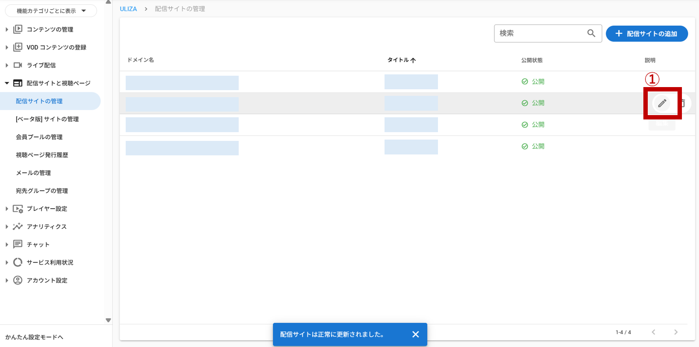Expand the VOD コンテンツの登録 section

(x=7, y=47)
